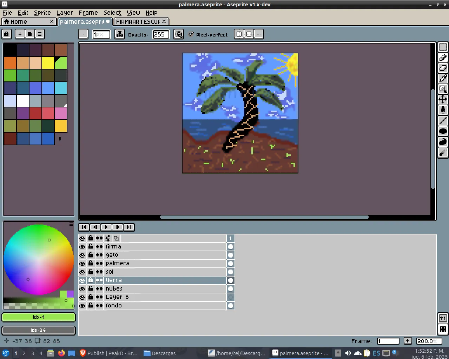Toggle the Pixel-perfect checkbox
449x359 pixels.
click(191, 34)
